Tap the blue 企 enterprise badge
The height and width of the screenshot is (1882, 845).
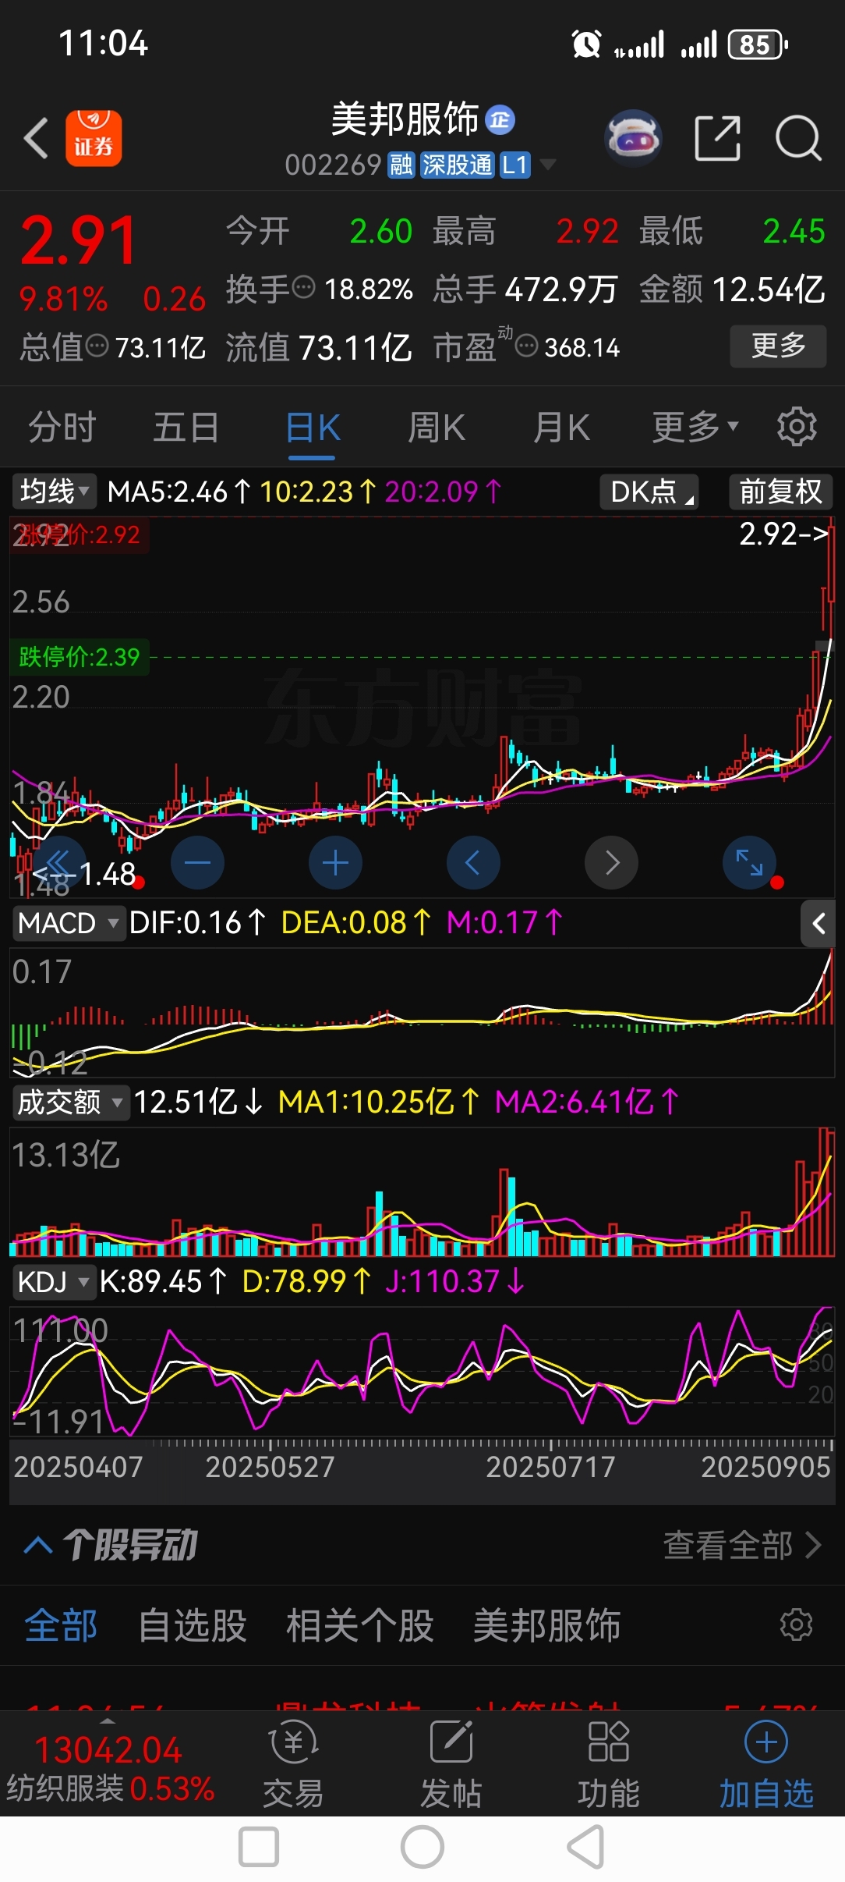500,120
